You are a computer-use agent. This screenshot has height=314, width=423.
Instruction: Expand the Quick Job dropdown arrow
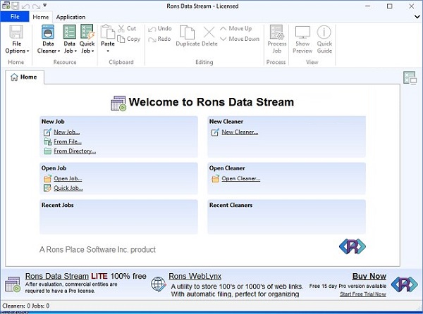(92, 51)
